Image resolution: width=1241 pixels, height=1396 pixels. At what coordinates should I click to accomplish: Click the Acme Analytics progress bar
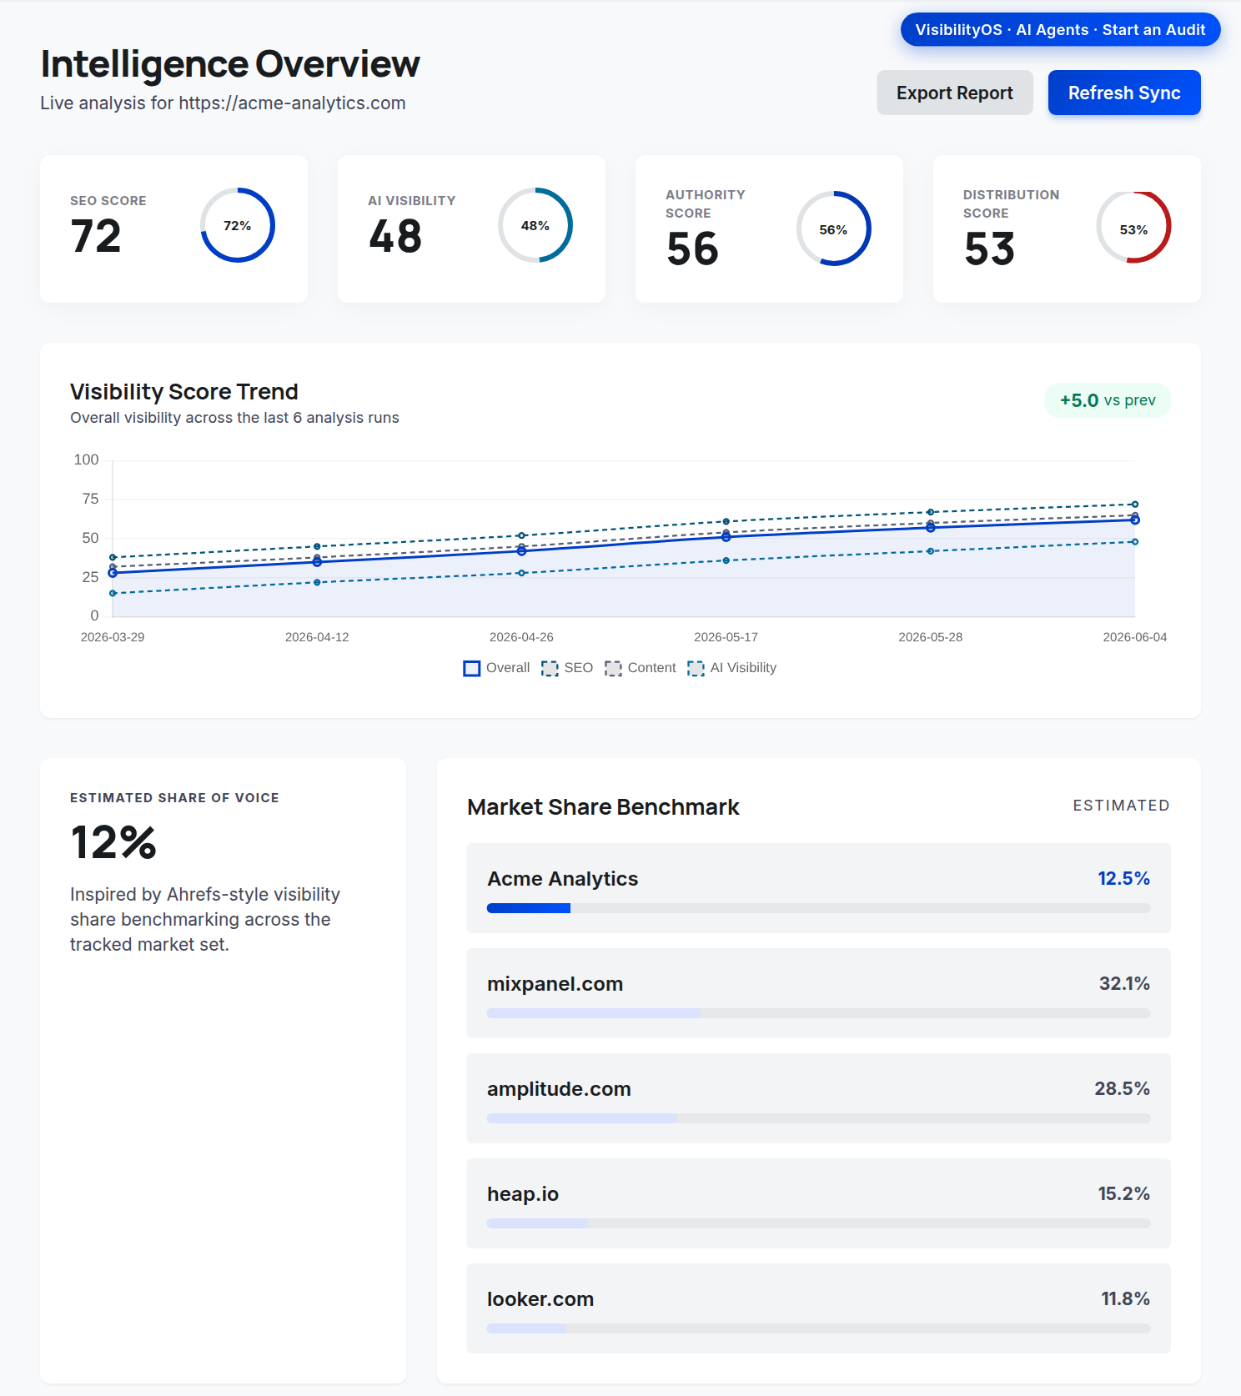click(x=819, y=908)
